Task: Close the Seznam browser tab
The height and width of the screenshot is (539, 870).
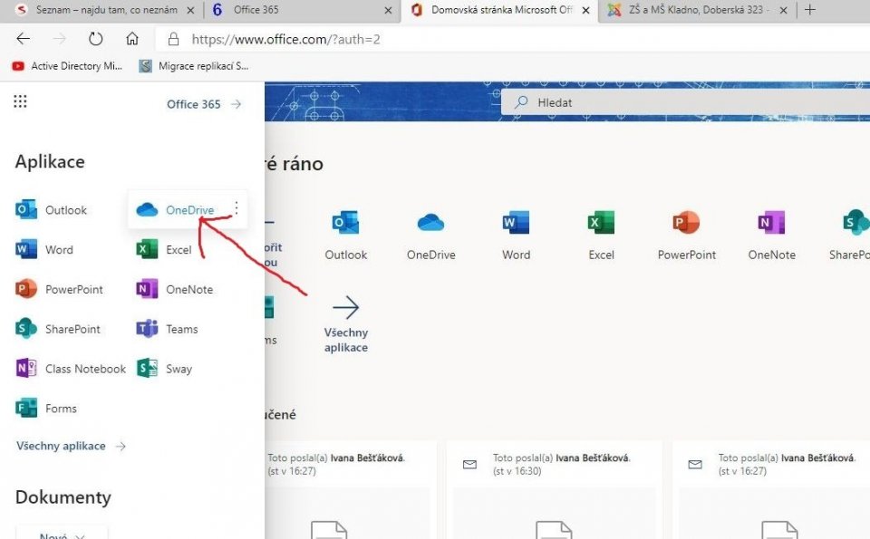Action: (190, 10)
